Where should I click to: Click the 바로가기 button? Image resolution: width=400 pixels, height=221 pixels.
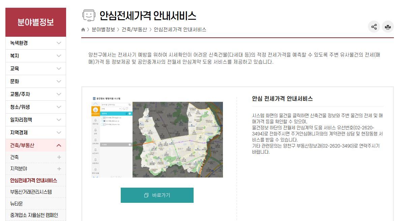click(157, 195)
